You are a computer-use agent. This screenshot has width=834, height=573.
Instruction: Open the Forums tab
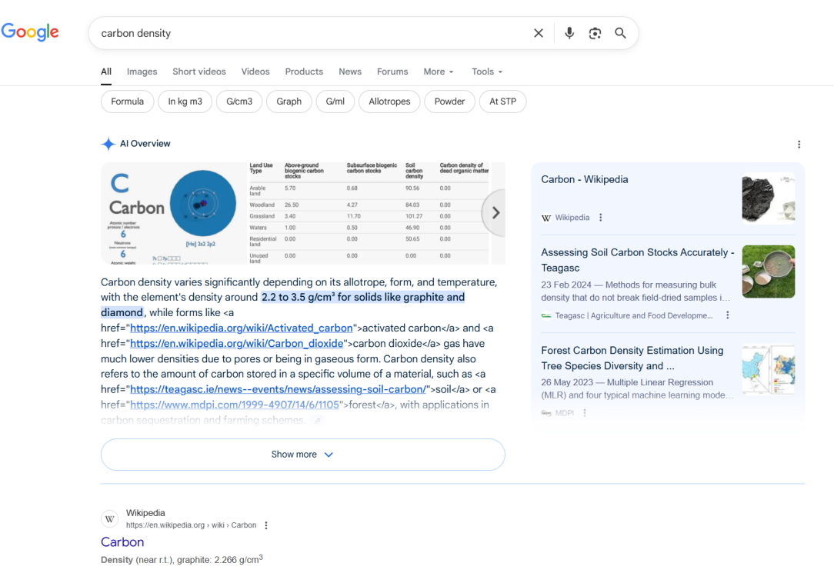[x=392, y=72]
